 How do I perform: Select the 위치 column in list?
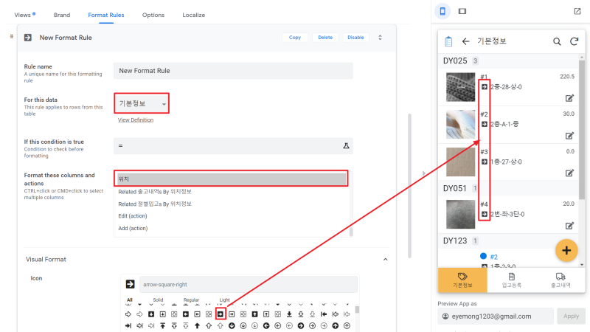(x=232, y=179)
